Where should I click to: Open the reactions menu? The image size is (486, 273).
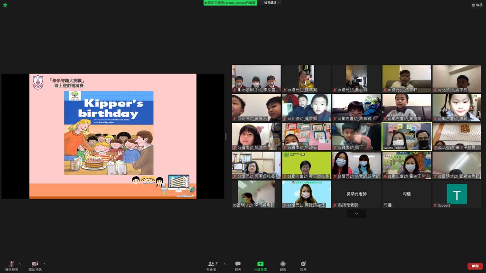(303, 265)
